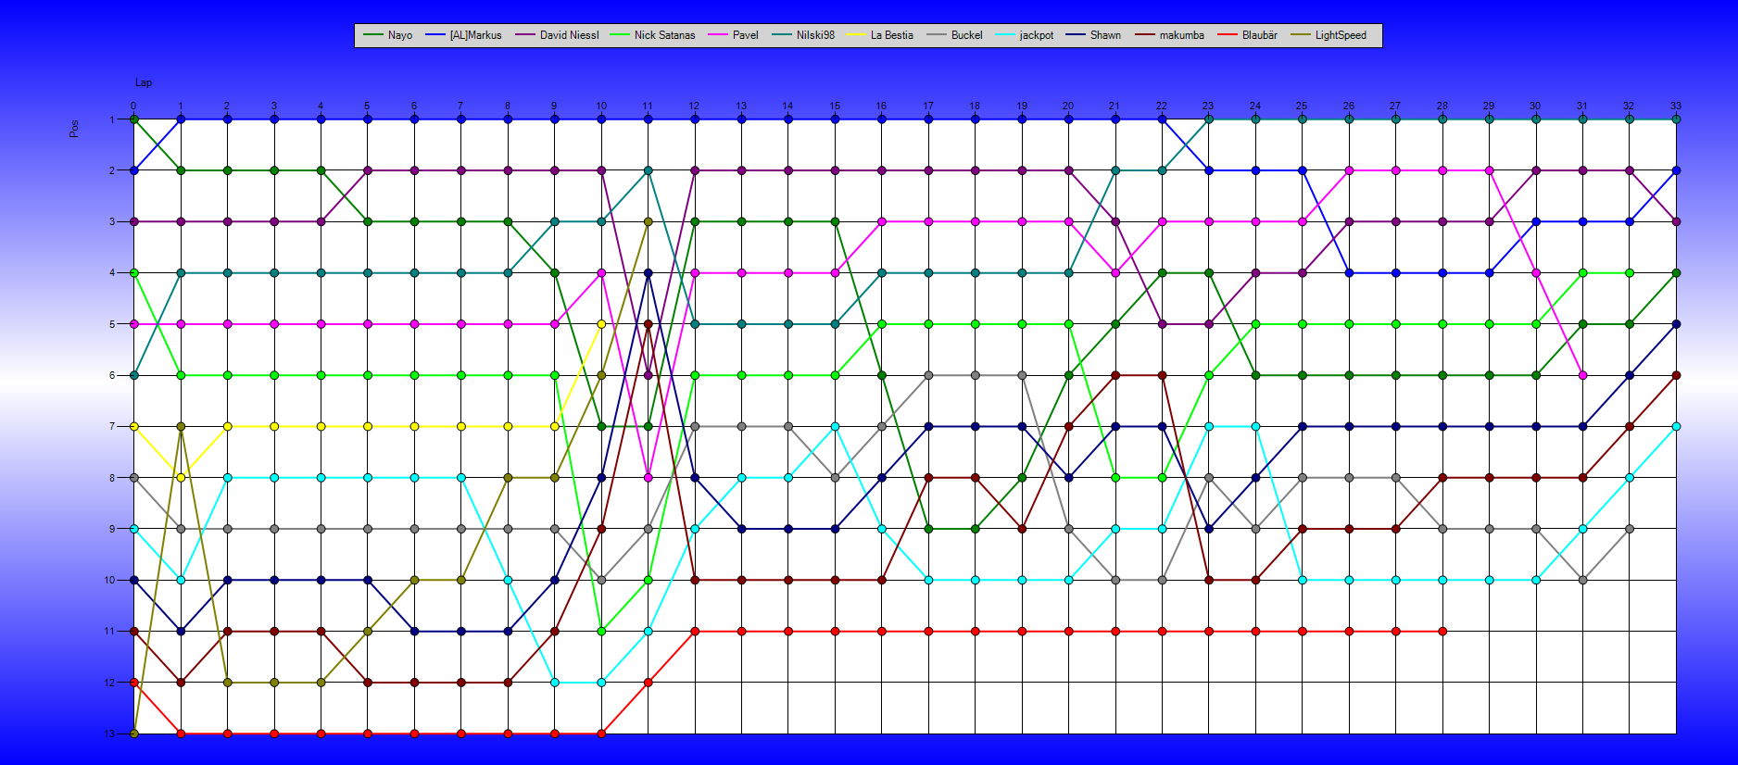Click the teal line sample beside Nilski98

(x=782, y=35)
